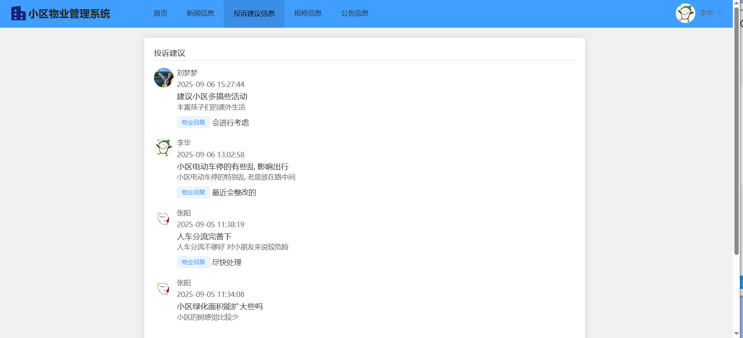This screenshot has height=338, width=743.
Task: Click the 投诉建议 section heading
Action: [x=170, y=53]
